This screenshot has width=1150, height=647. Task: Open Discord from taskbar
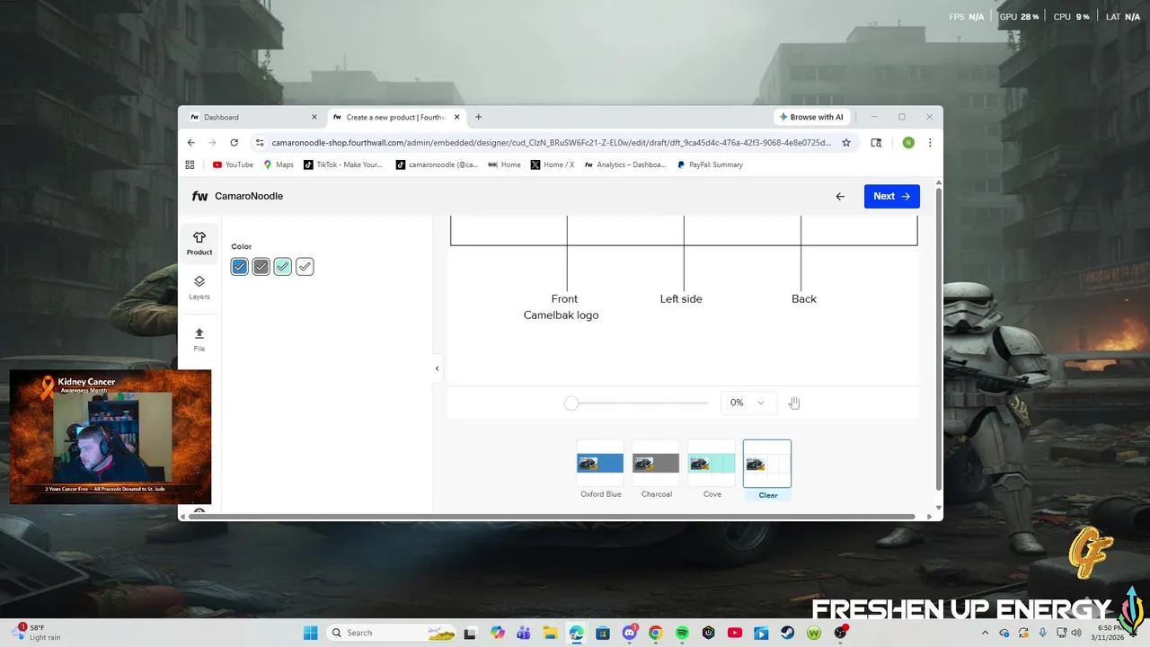coord(630,633)
